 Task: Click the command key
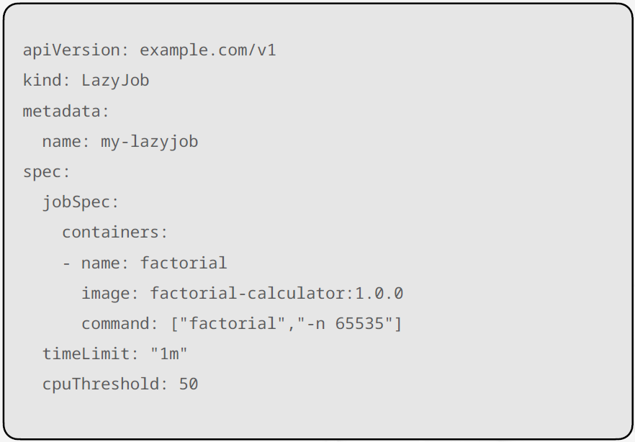[x=115, y=324]
